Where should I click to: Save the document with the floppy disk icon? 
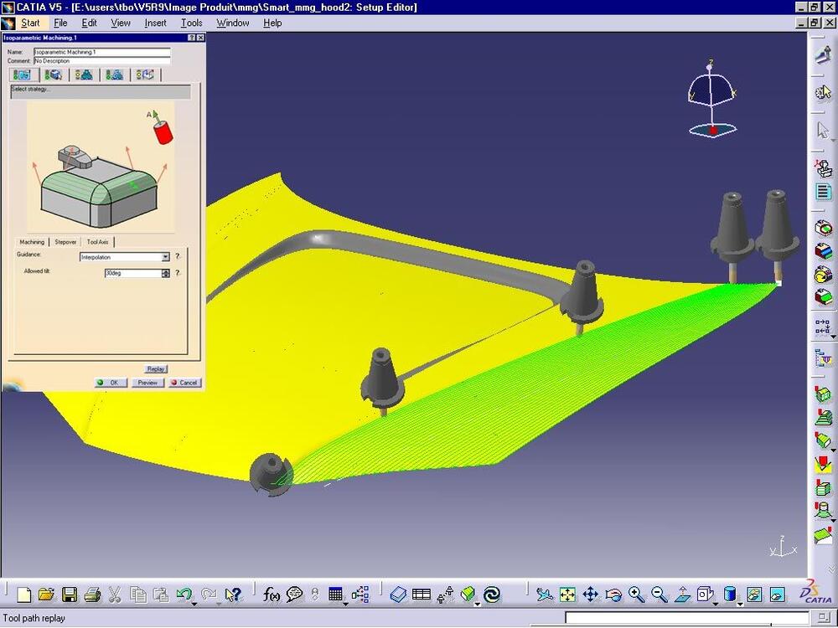[70, 595]
